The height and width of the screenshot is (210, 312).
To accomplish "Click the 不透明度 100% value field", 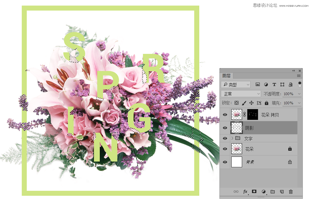I will pos(289,94).
